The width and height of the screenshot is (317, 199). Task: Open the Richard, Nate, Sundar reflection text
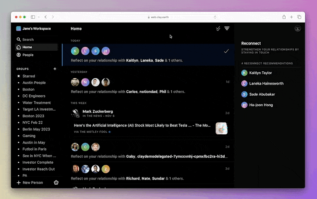(x=127, y=178)
